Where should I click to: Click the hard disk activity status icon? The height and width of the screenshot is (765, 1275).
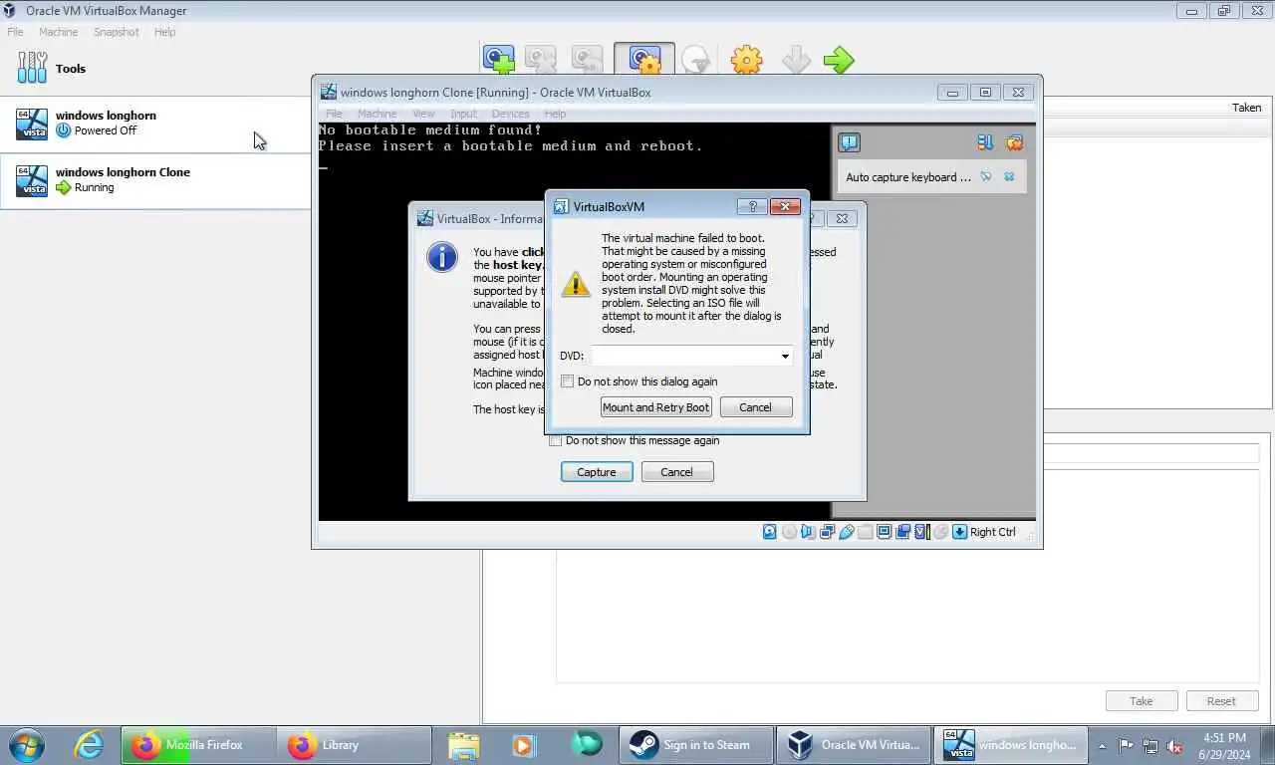(x=770, y=532)
